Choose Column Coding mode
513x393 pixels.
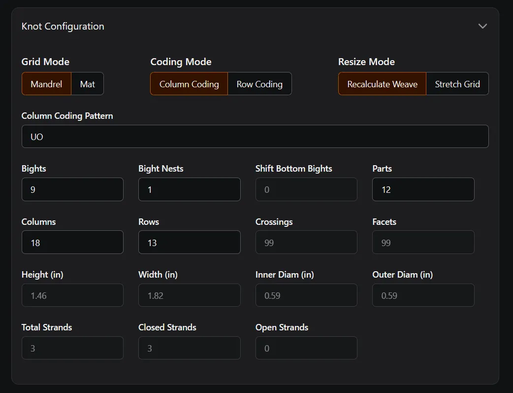(x=189, y=84)
